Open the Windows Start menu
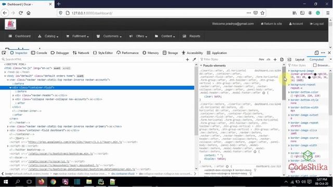 point(6,182)
